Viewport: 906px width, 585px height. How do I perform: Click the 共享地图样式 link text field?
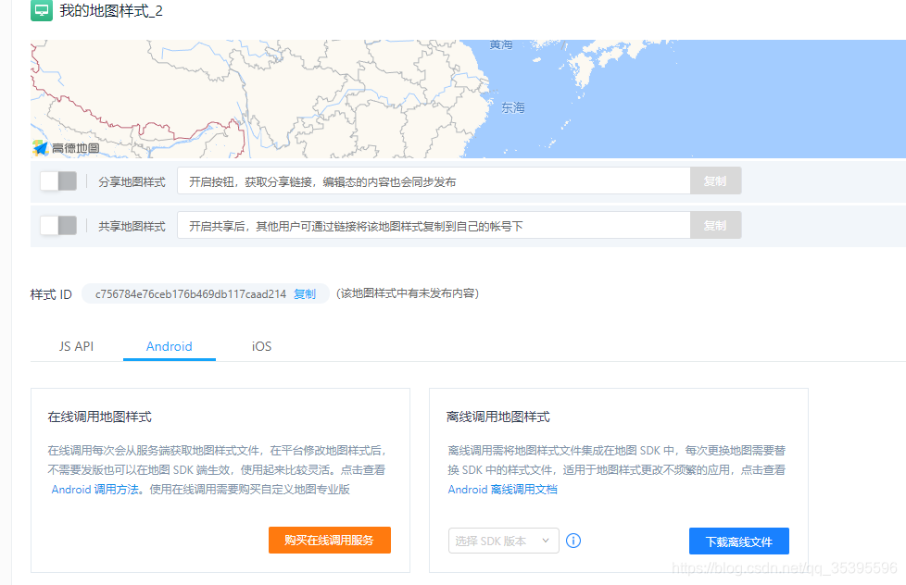pos(434,225)
